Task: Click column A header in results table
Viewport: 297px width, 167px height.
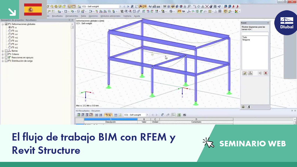Action: coord(111,119)
